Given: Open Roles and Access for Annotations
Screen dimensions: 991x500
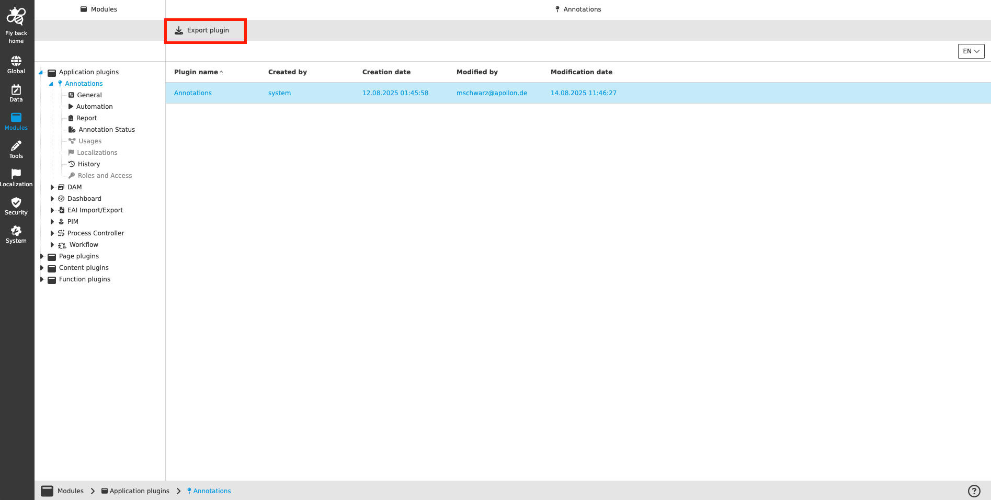Looking at the screenshot, I should (x=104, y=175).
